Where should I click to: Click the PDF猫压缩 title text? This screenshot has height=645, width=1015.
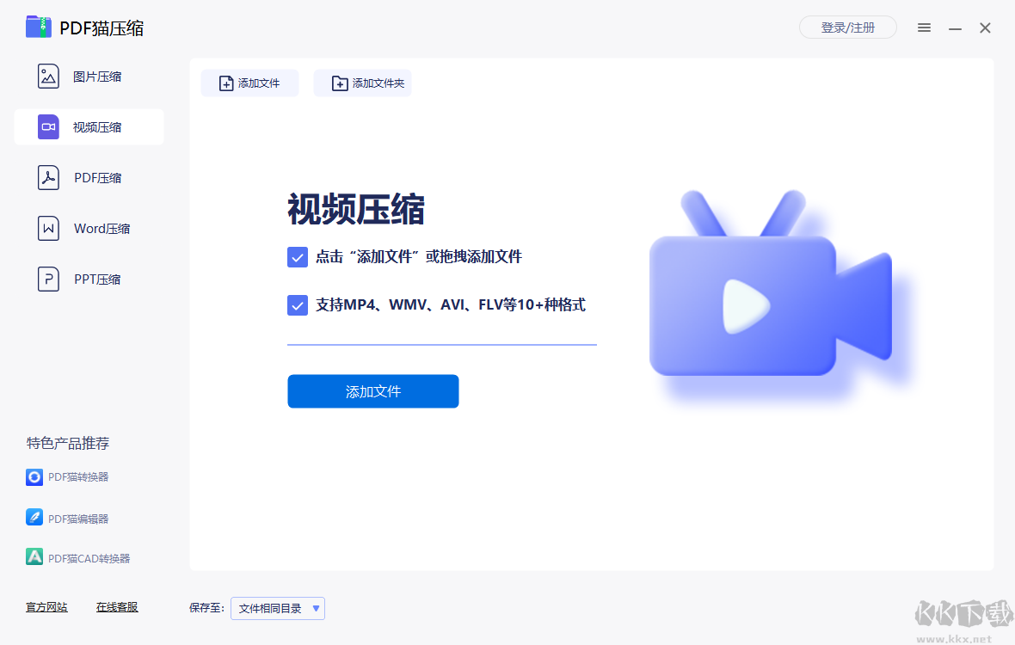[101, 28]
